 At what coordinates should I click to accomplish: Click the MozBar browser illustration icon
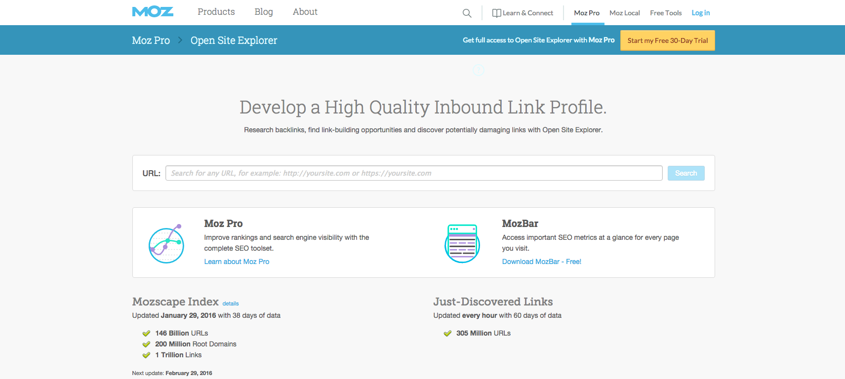pyautogui.click(x=462, y=243)
